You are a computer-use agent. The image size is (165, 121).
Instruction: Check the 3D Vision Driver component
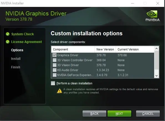tap(54, 65)
